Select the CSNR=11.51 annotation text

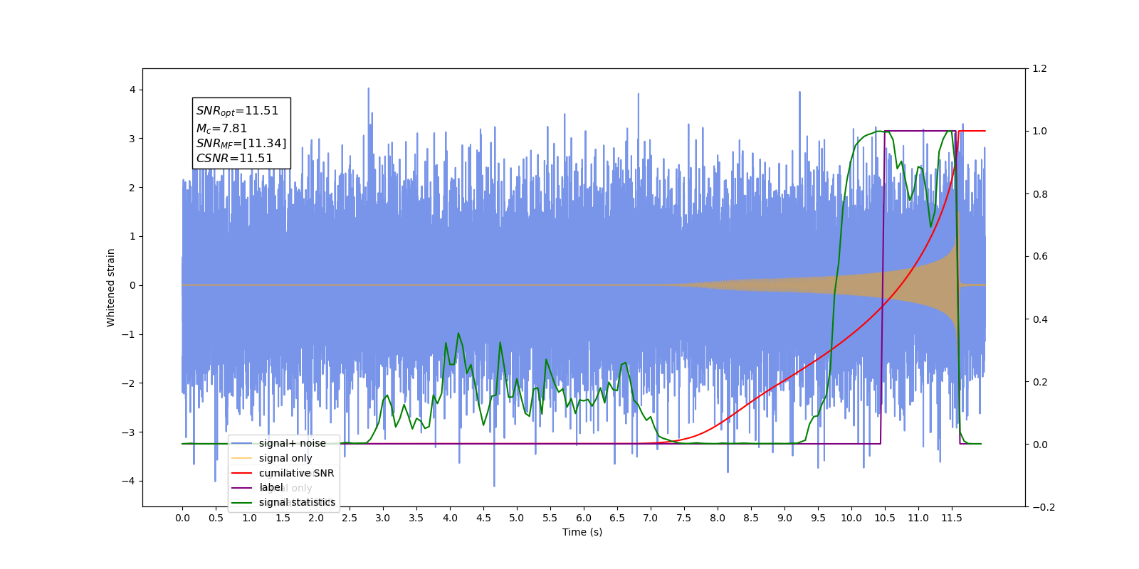[x=234, y=159]
